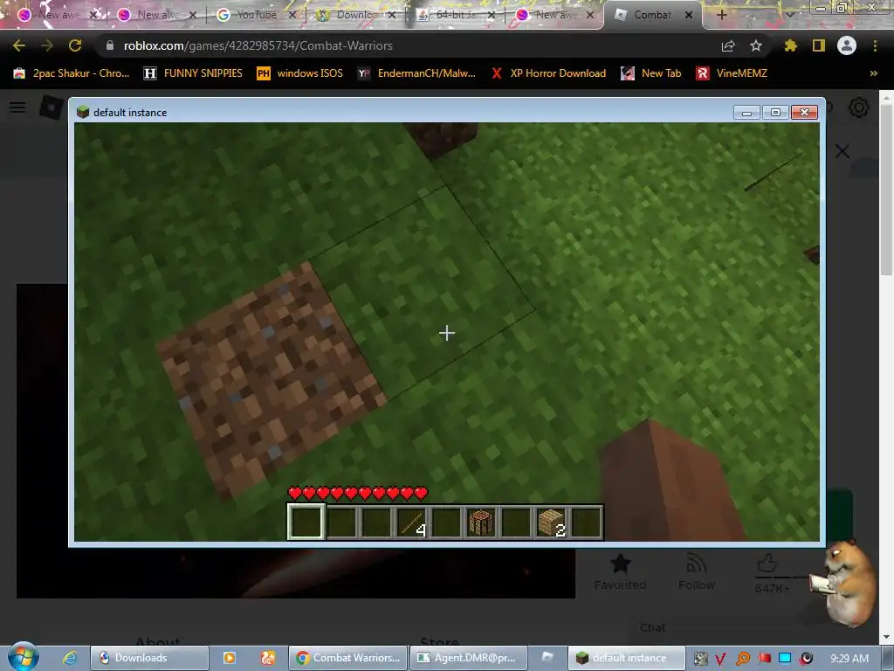
Task: Go back to previous page in Chrome
Action: point(19,45)
